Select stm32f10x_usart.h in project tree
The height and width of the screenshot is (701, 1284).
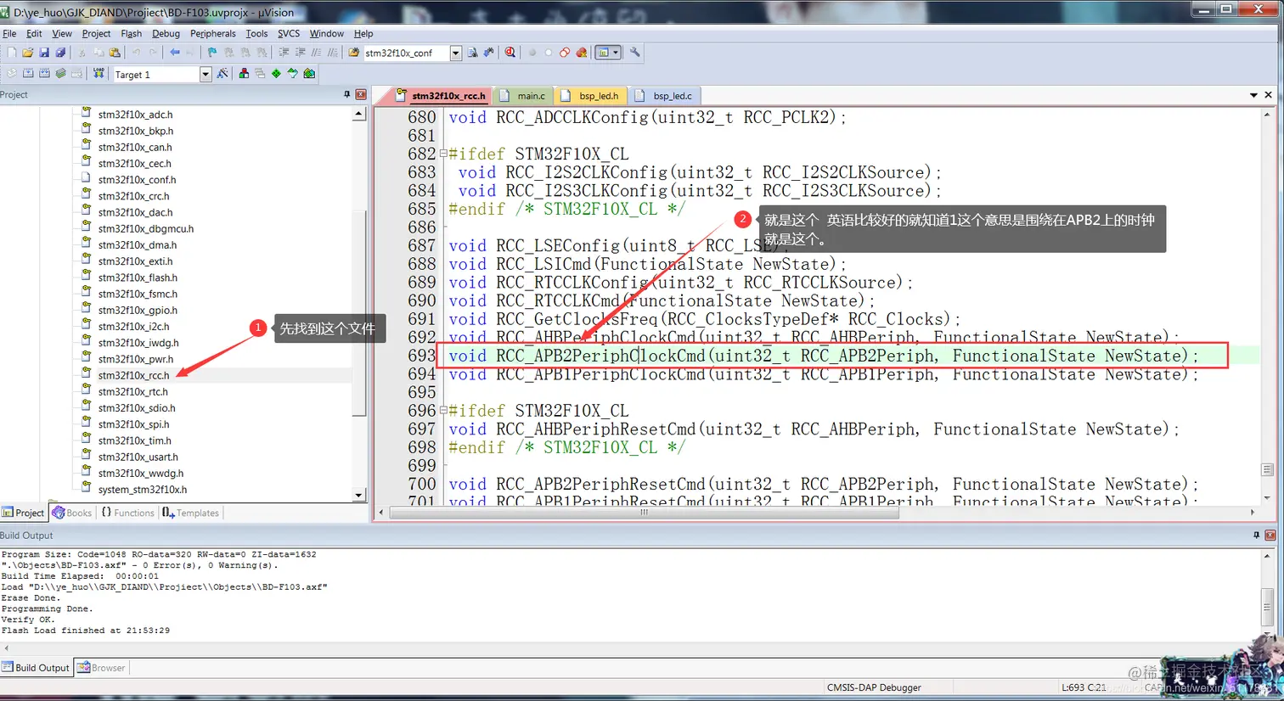click(x=138, y=457)
